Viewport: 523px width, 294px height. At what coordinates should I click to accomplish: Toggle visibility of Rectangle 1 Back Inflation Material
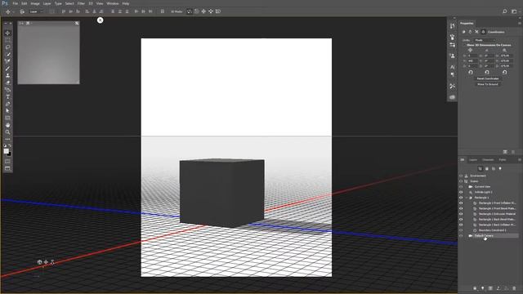click(x=461, y=225)
